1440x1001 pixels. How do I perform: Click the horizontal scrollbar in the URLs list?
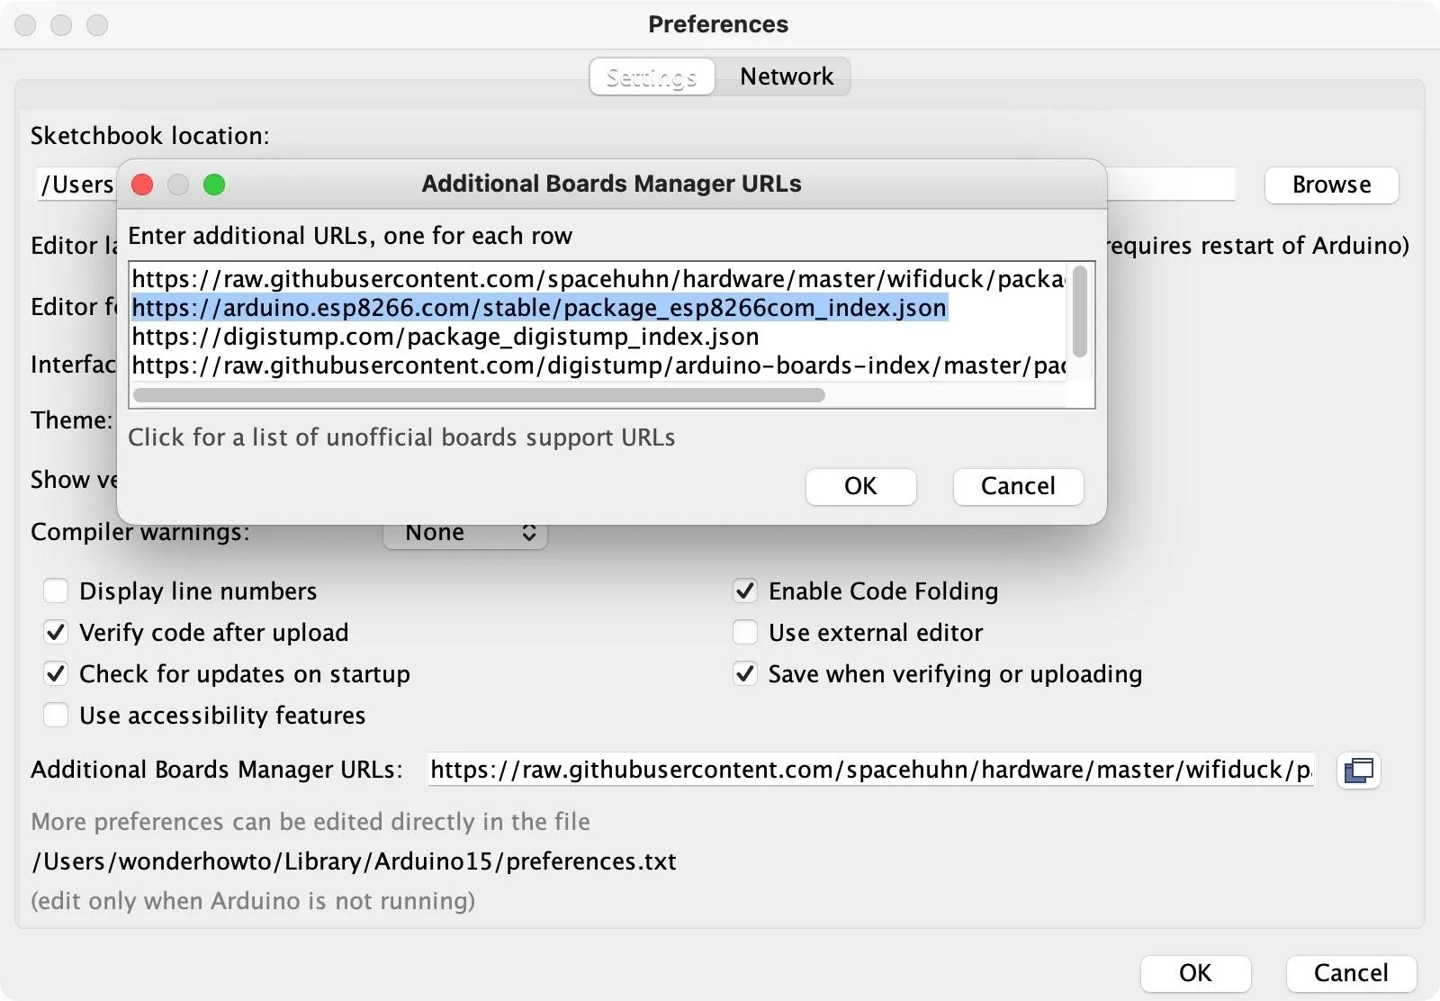pyautogui.click(x=479, y=395)
